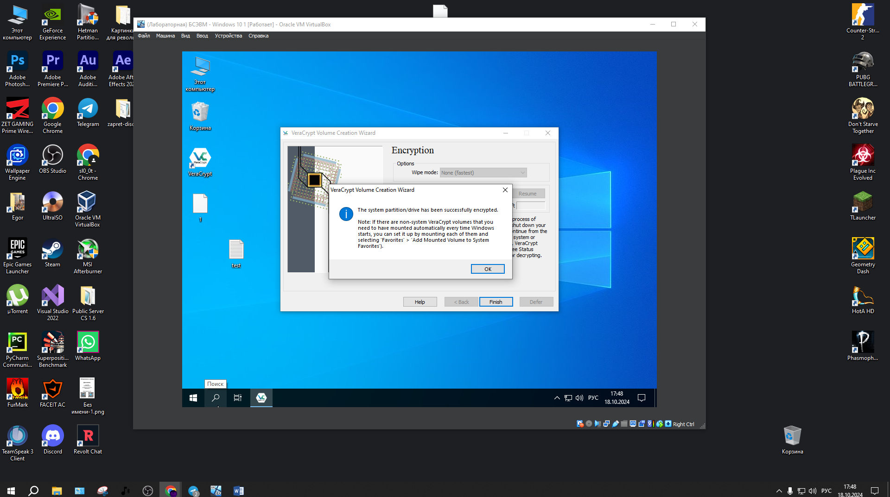Click guest language indicator РУС
The image size is (890, 497).
593,398
